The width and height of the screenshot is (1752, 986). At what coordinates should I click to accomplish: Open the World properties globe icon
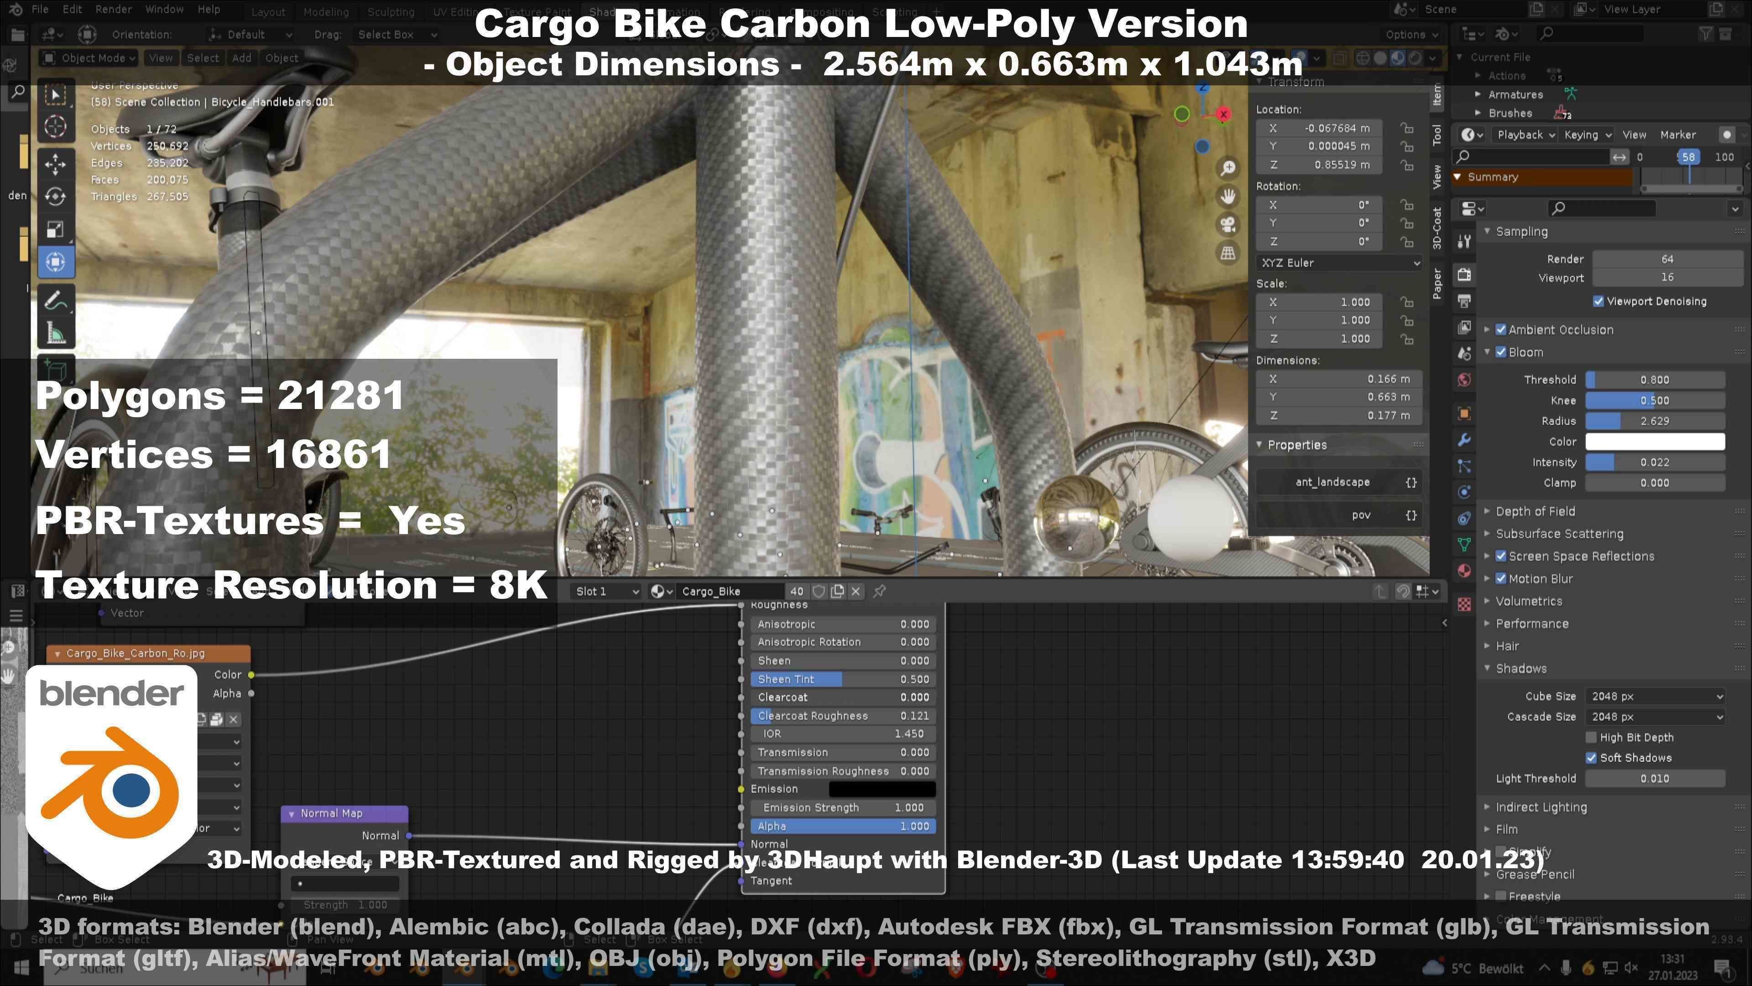[1464, 380]
